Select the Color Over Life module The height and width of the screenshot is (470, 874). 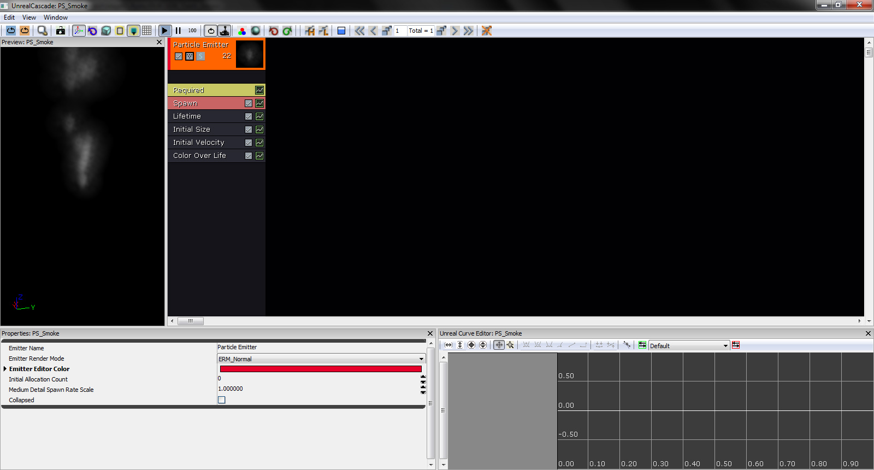(x=199, y=156)
